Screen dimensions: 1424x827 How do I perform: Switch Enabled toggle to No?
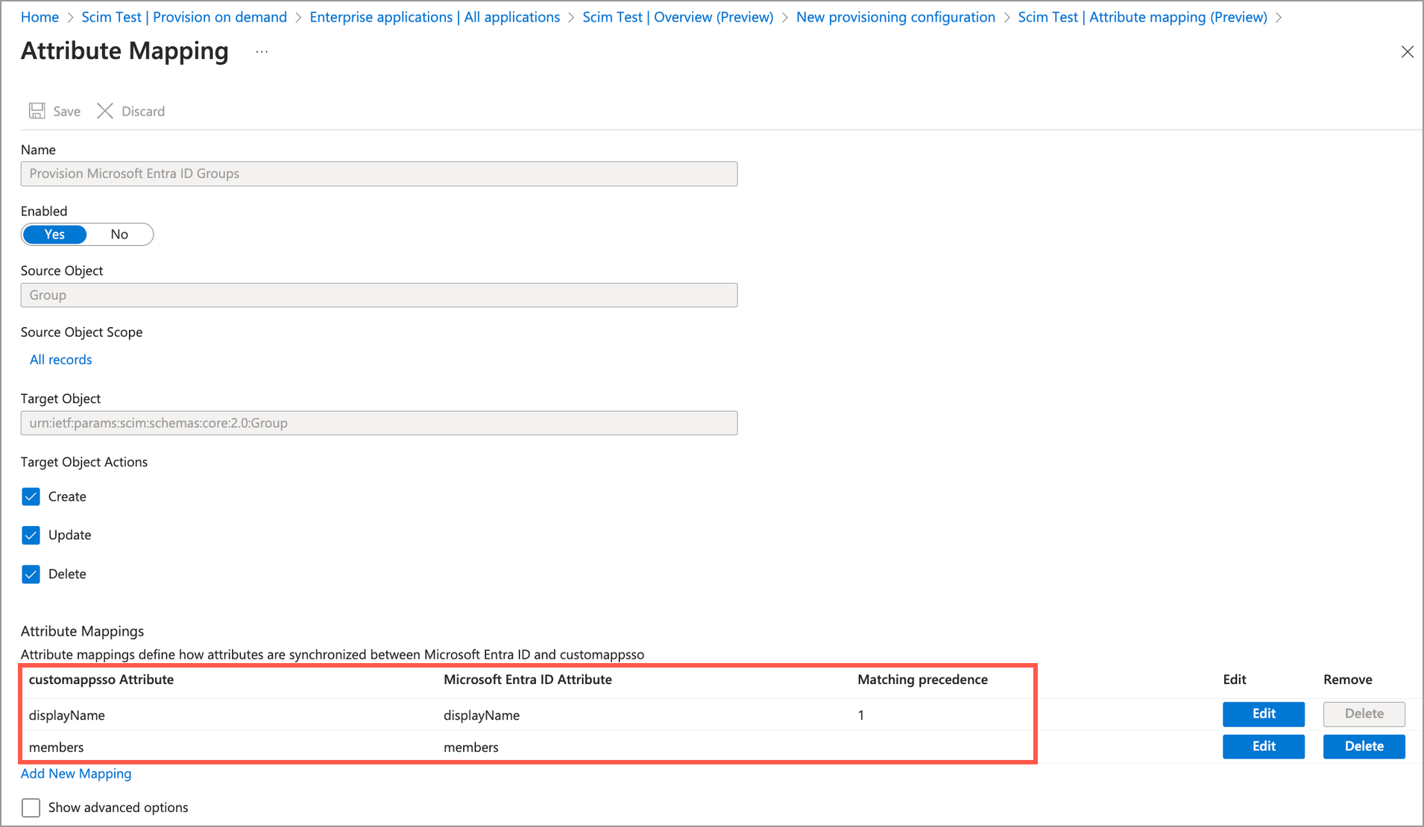click(119, 235)
